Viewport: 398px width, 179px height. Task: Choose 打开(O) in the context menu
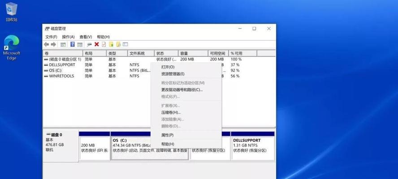186,67
